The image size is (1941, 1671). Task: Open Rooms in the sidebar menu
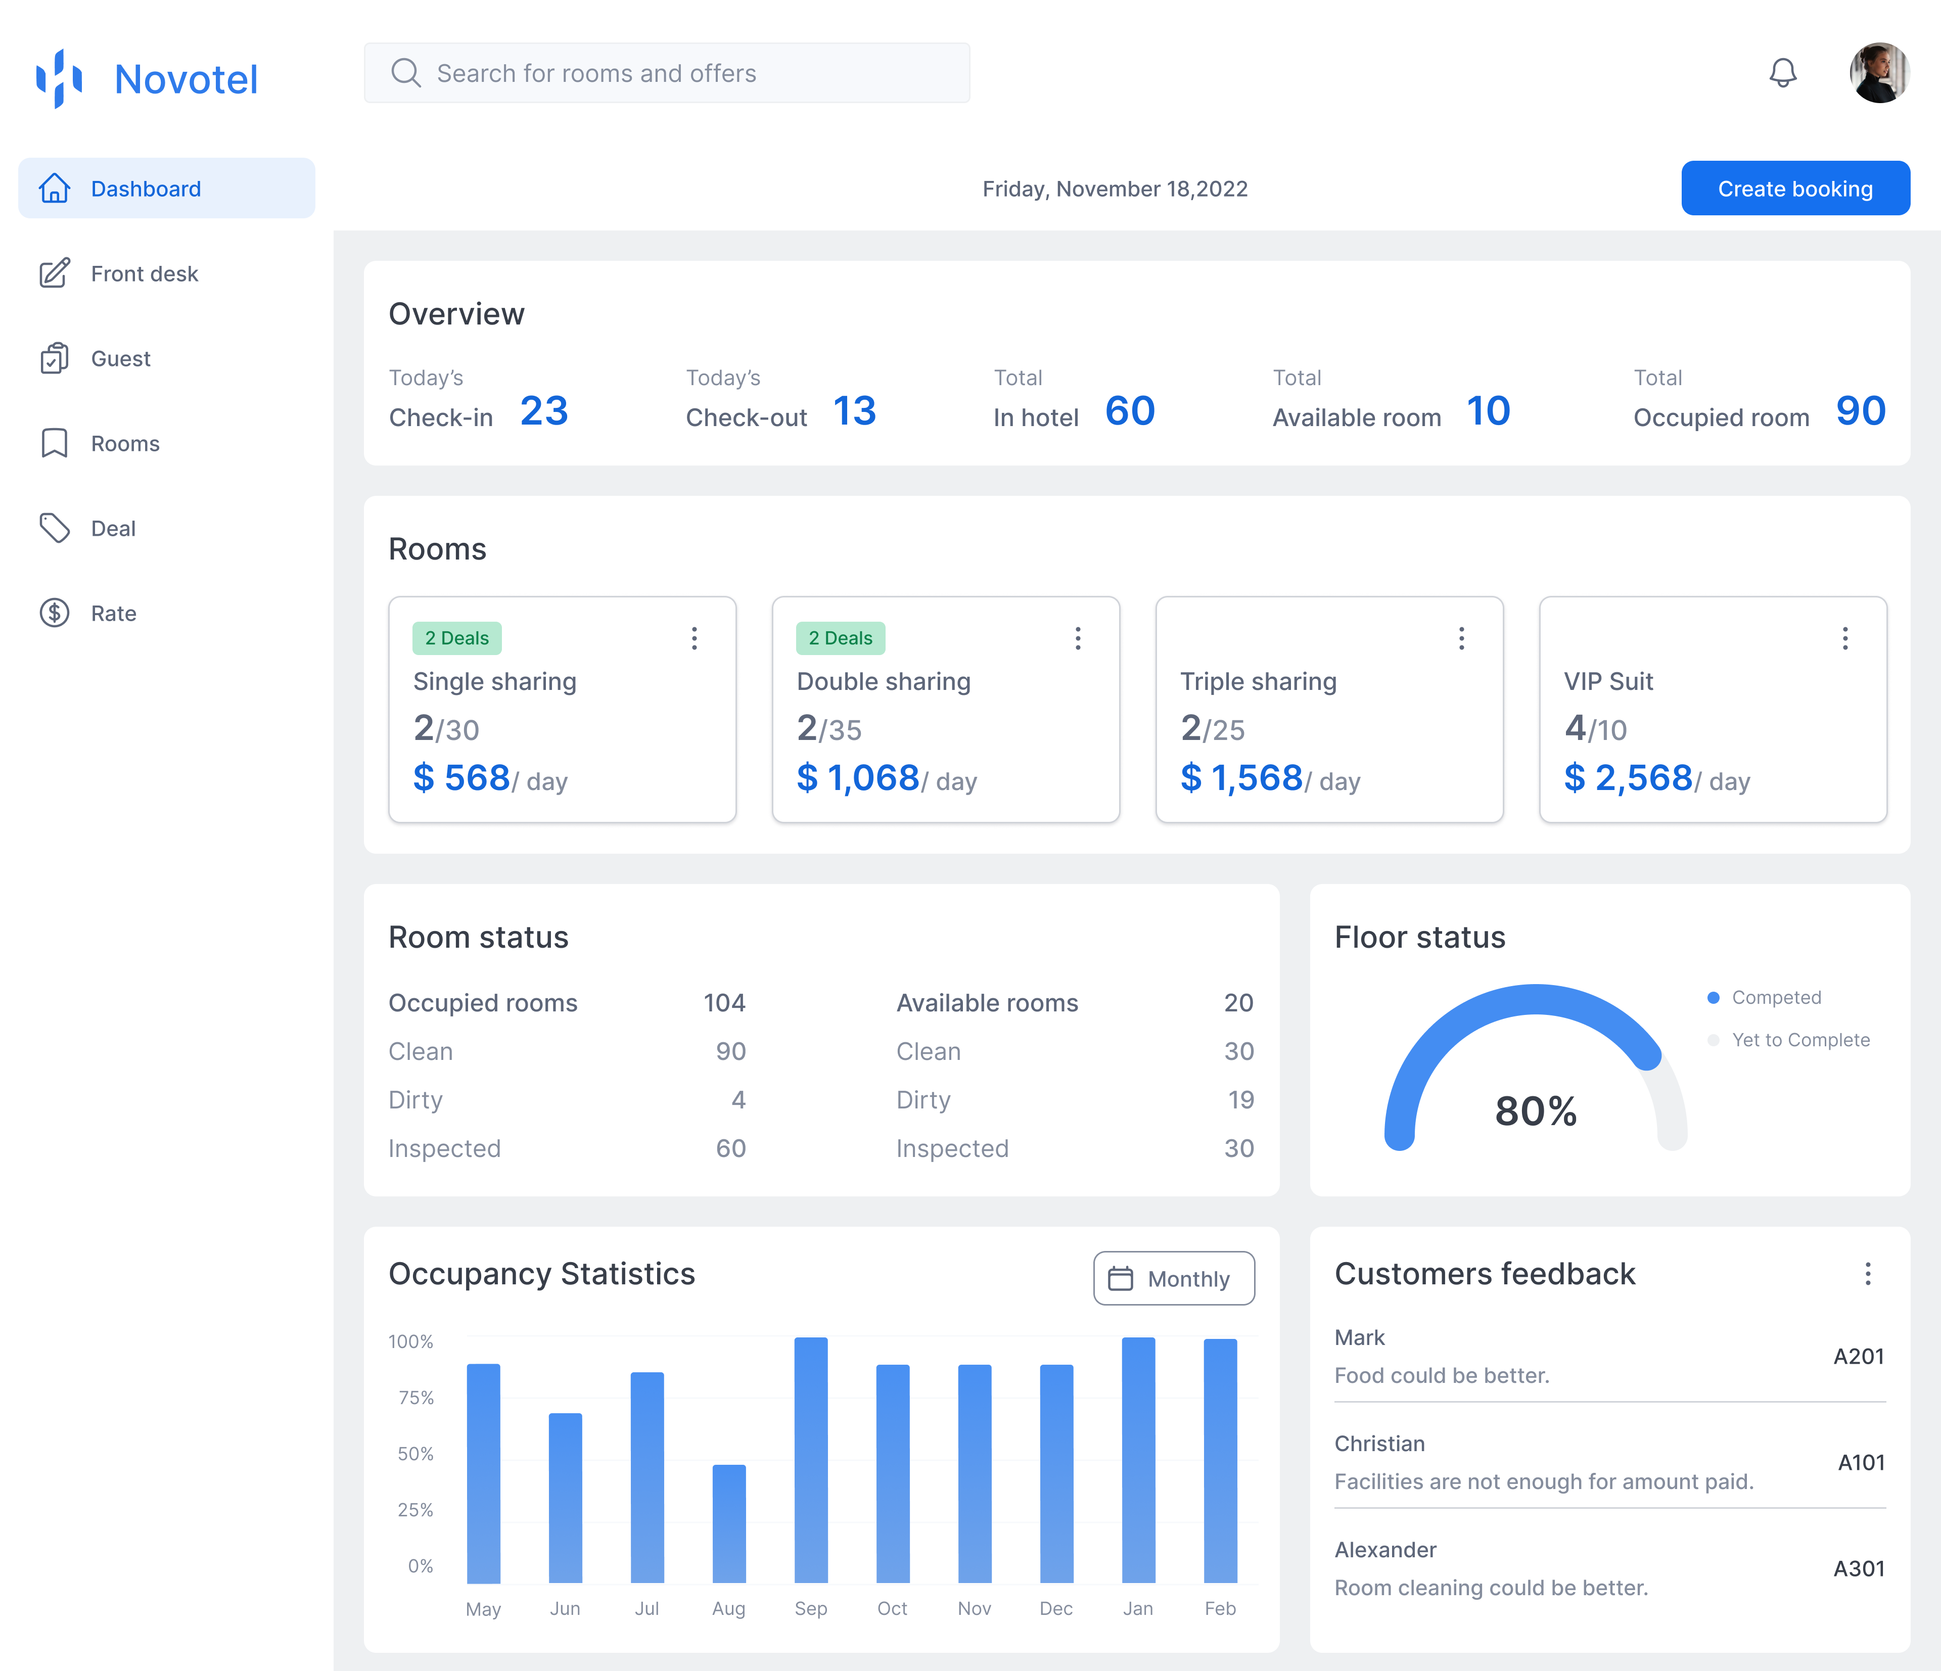click(125, 444)
